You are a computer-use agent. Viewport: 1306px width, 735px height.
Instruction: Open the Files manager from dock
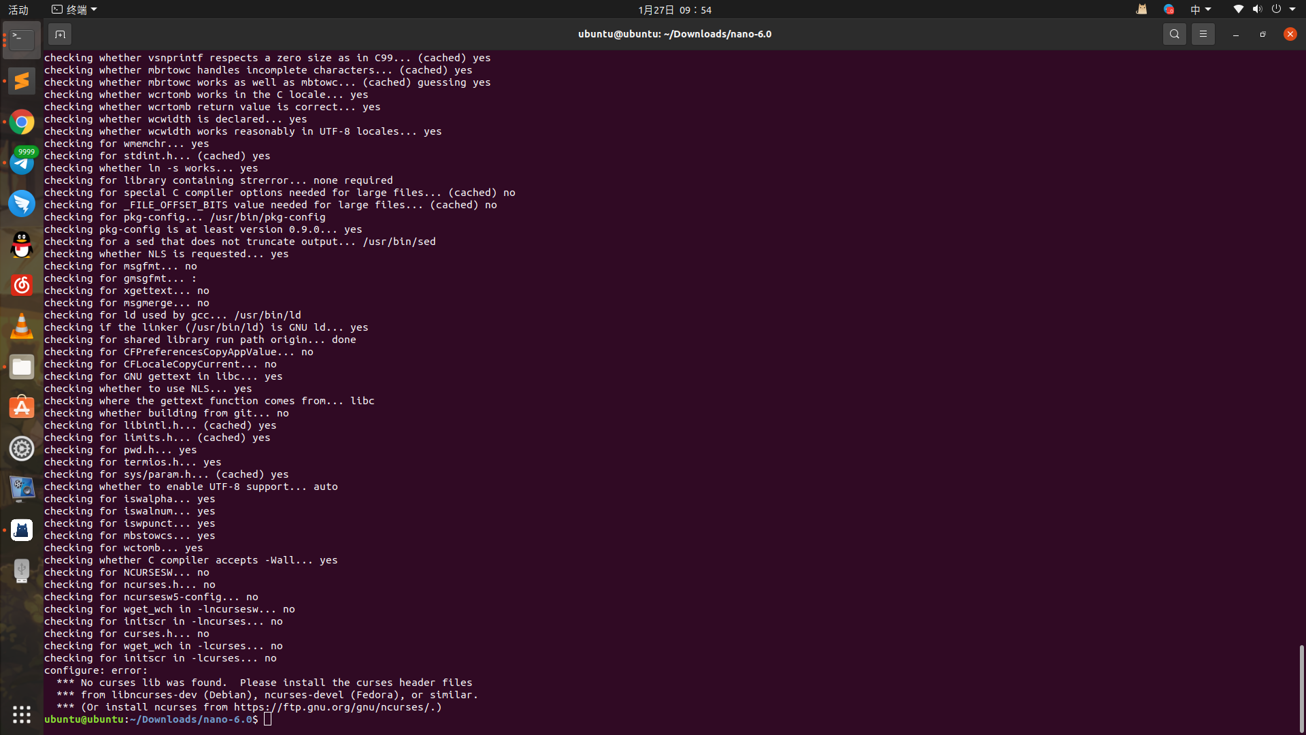[x=22, y=367]
